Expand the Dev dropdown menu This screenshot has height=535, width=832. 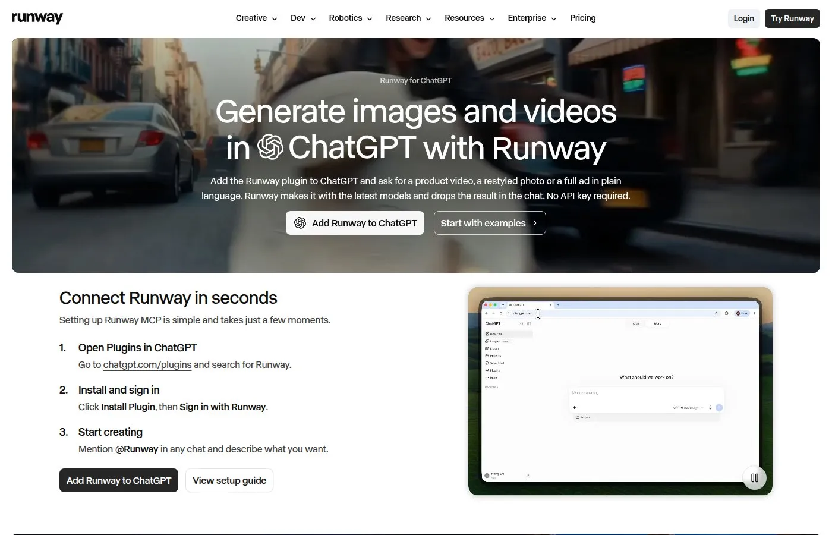click(x=303, y=18)
